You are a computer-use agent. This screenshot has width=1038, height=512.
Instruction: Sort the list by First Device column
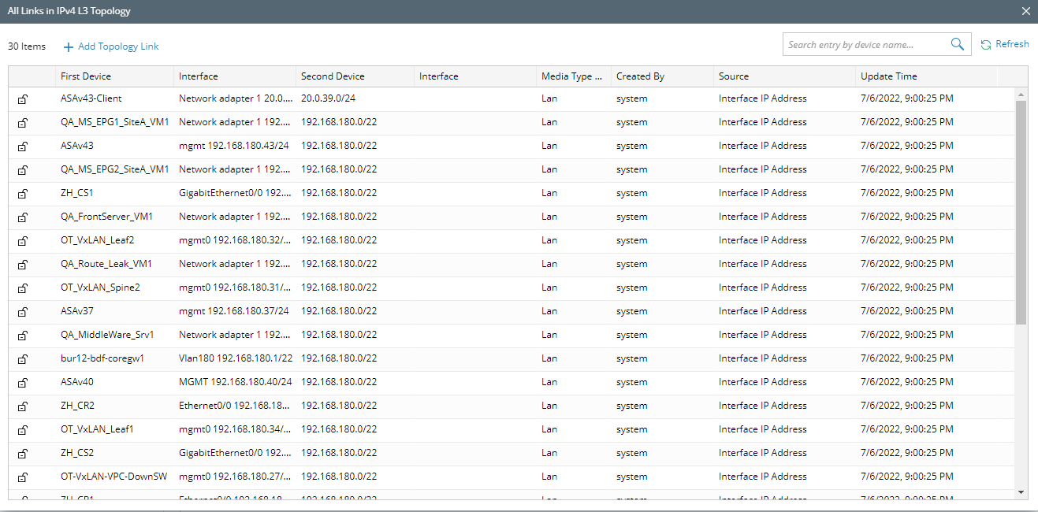coord(87,76)
